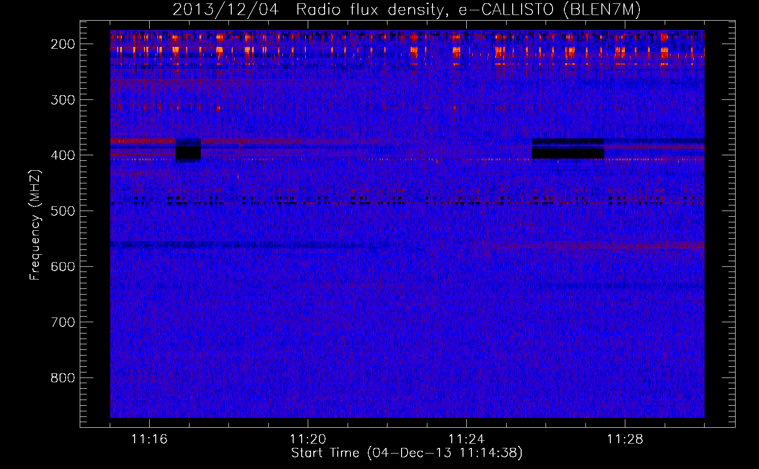
Task: Select the 800 frequency tick label
Action: point(62,378)
